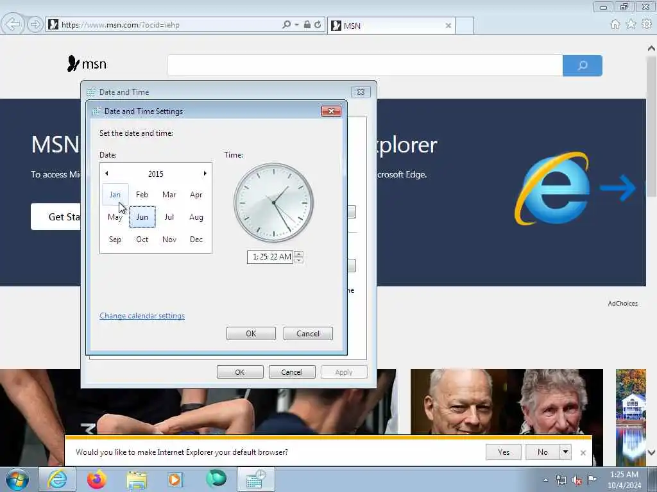Open address bar search magnifier

[287, 25]
